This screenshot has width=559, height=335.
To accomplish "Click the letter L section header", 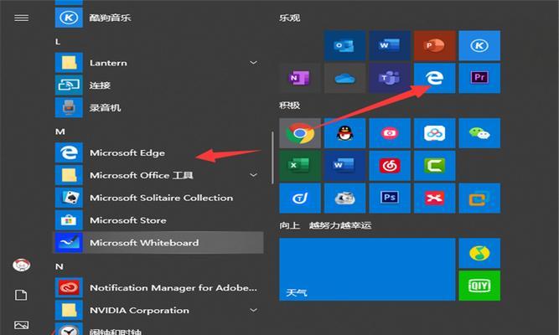I will (x=58, y=42).
